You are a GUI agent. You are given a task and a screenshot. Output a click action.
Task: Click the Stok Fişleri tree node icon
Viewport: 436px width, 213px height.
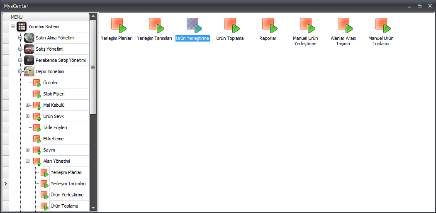point(37,94)
